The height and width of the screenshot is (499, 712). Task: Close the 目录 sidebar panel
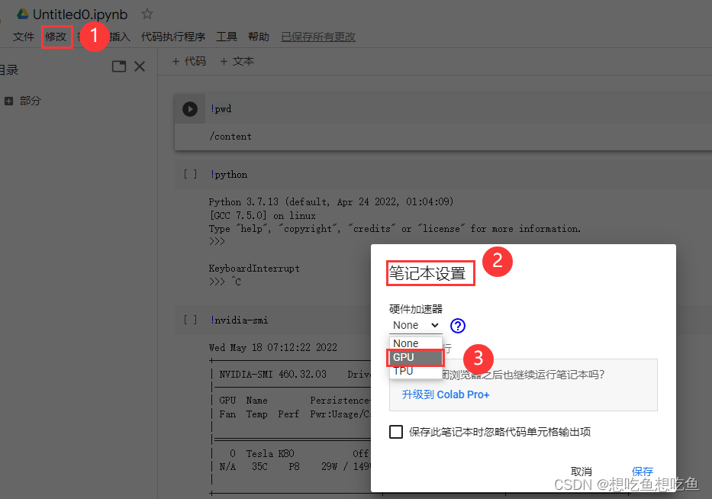point(140,67)
